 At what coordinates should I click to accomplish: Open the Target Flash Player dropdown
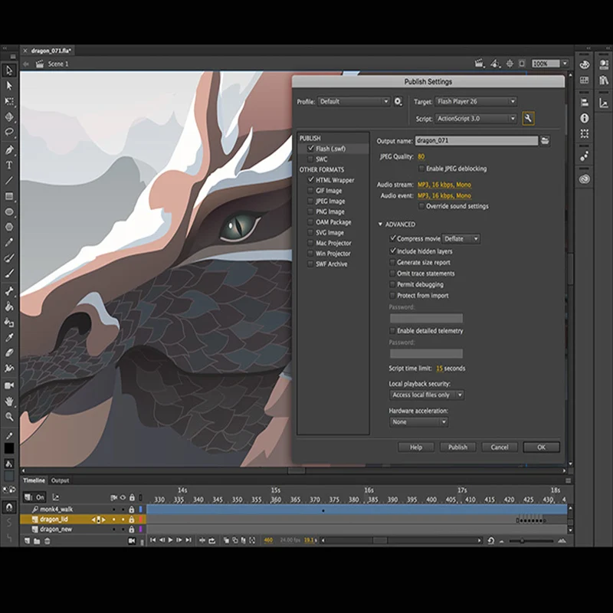pyautogui.click(x=475, y=101)
